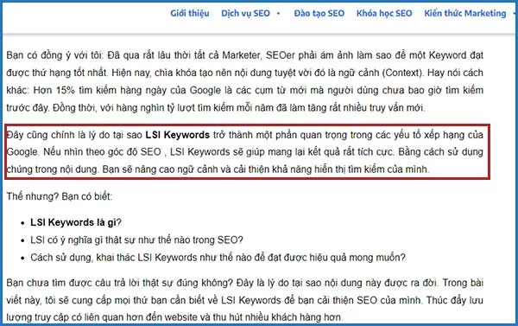Open the Dịch vụ SEO menu

(x=245, y=13)
